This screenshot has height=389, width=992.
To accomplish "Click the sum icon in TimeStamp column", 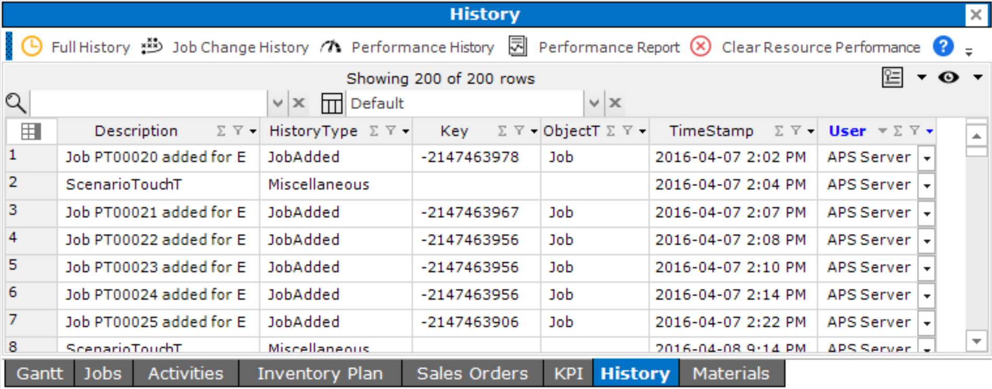I will [778, 131].
